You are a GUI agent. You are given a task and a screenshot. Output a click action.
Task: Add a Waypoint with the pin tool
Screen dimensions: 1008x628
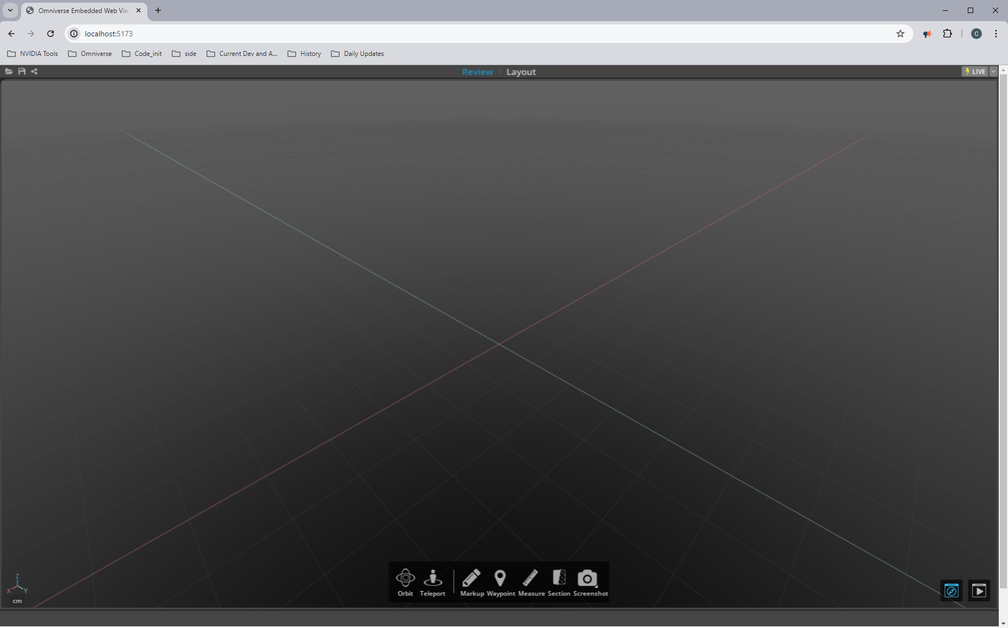pyautogui.click(x=500, y=582)
